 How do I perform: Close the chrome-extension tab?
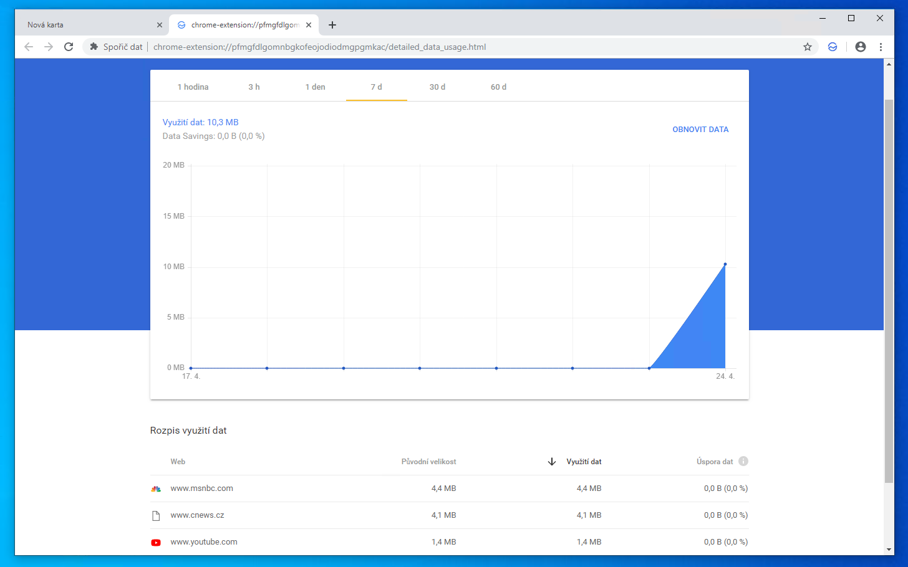point(309,25)
